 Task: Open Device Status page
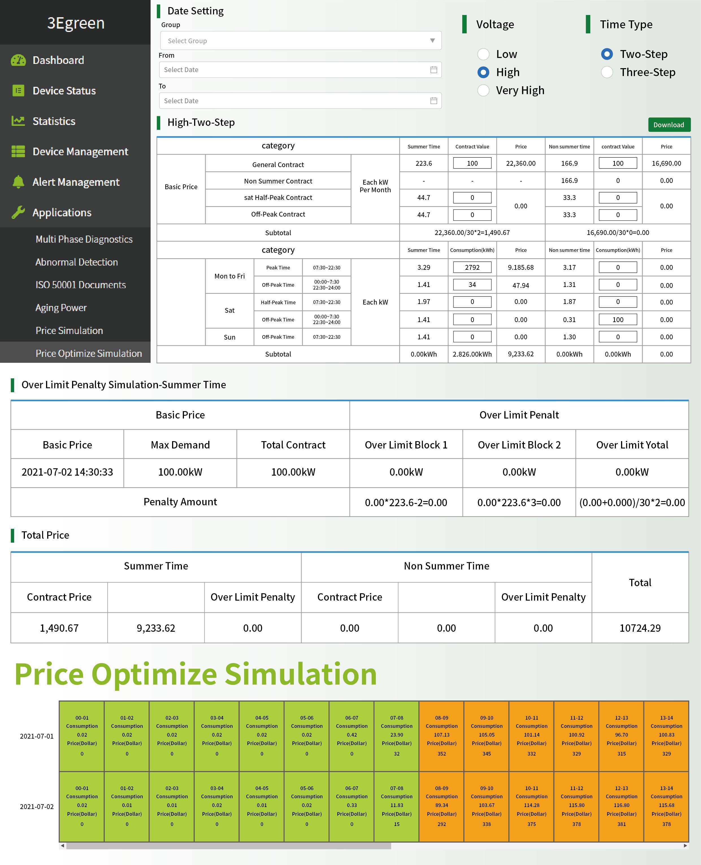(64, 90)
